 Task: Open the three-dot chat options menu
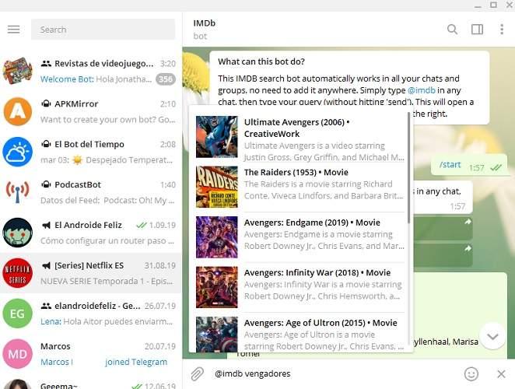click(501, 30)
